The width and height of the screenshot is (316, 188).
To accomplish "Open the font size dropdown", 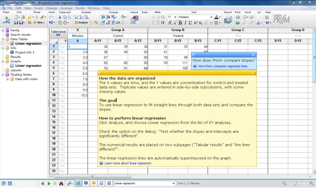I will tap(175, 17).
